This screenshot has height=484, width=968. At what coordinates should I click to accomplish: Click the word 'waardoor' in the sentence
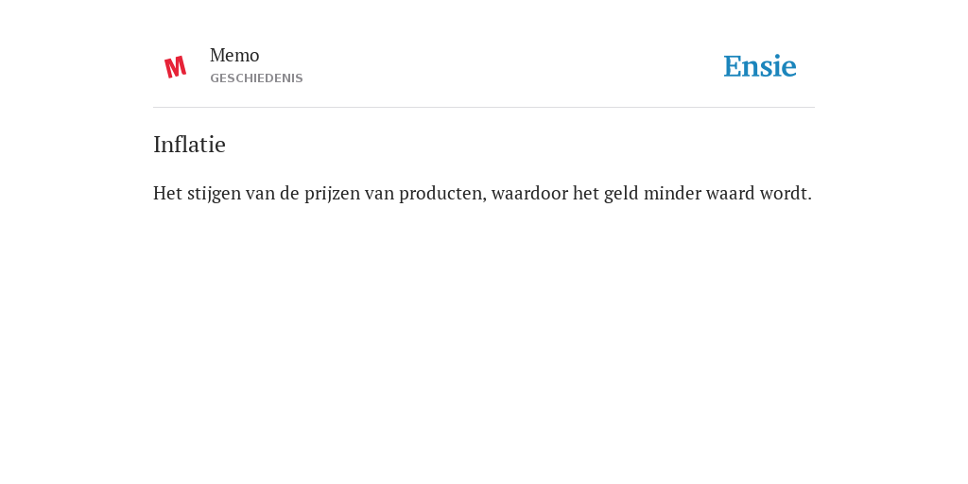tap(529, 193)
